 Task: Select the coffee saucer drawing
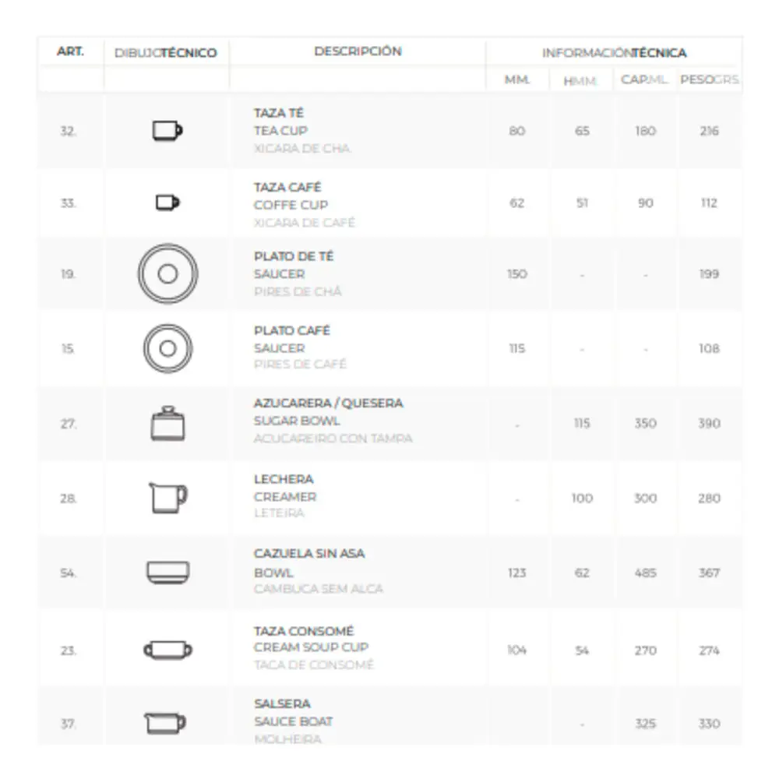167,348
